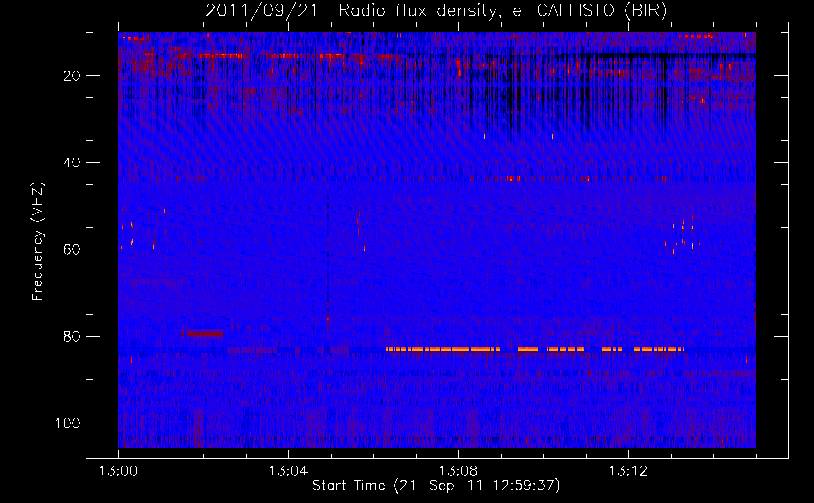The height and width of the screenshot is (503, 814).
Task: Click the '13:12' time tick label
Action: tap(628, 471)
